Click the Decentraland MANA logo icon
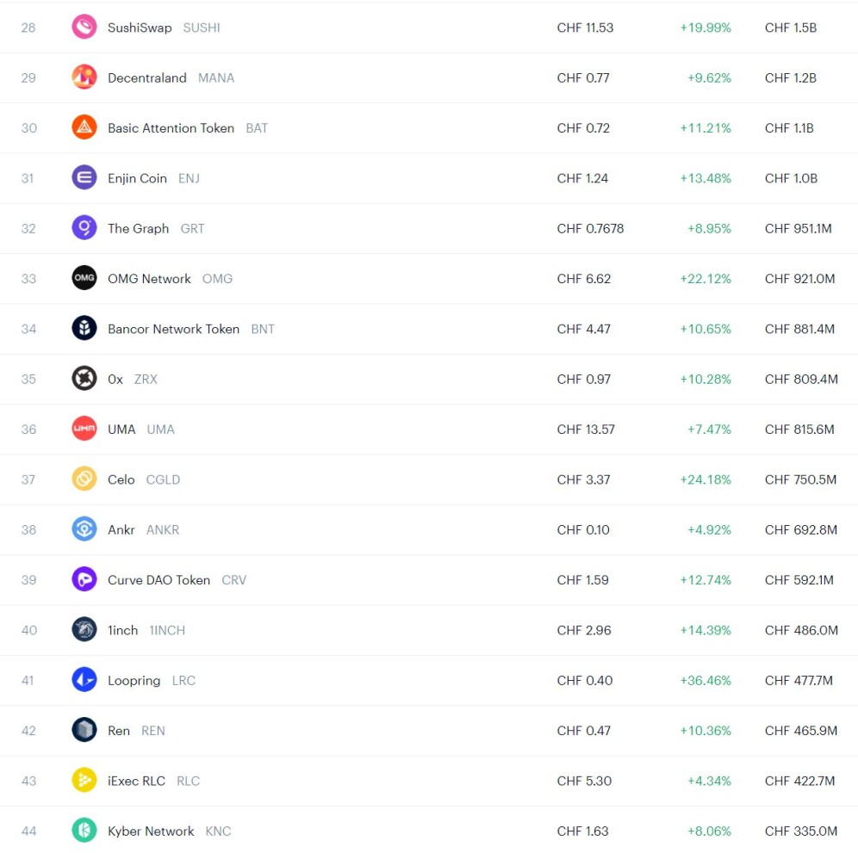 pyautogui.click(x=84, y=77)
